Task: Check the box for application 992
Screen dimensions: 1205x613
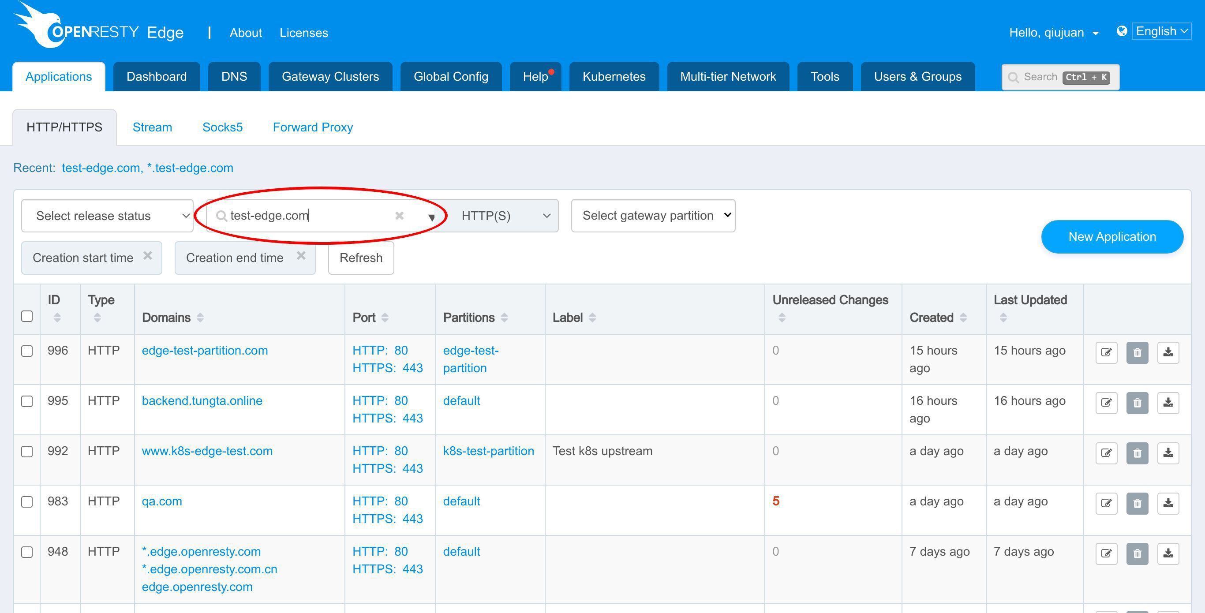Action: 27,452
